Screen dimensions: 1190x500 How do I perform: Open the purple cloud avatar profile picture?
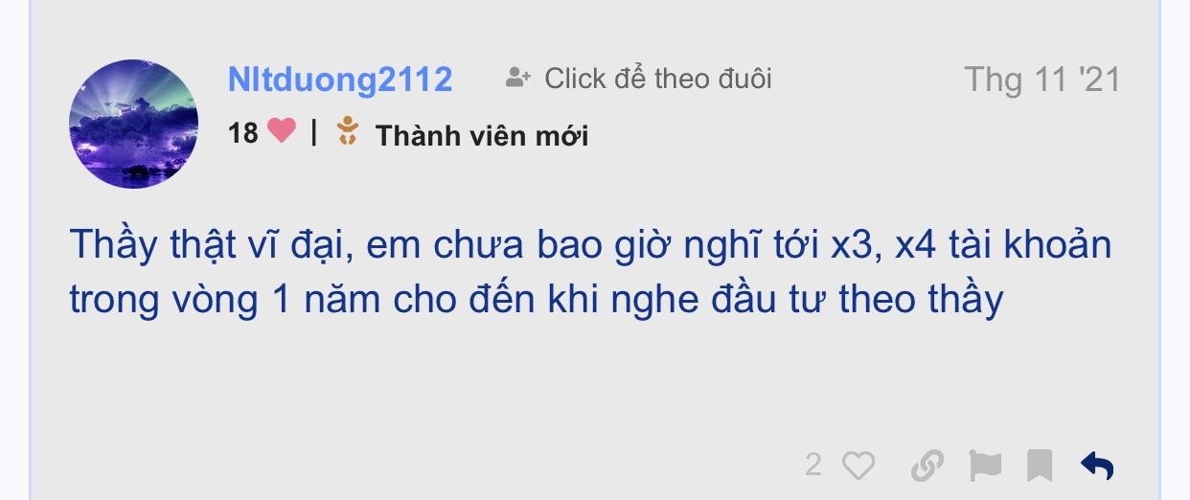click(133, 124)
